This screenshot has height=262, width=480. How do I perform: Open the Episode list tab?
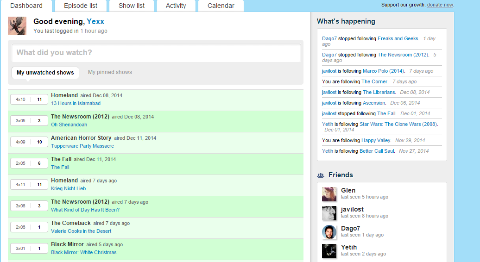click(x=81, y=6)
